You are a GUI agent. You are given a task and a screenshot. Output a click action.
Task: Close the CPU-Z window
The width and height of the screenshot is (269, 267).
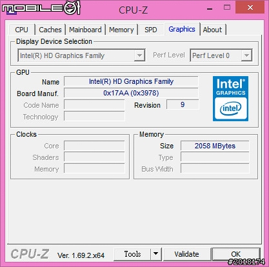point(250,7)
